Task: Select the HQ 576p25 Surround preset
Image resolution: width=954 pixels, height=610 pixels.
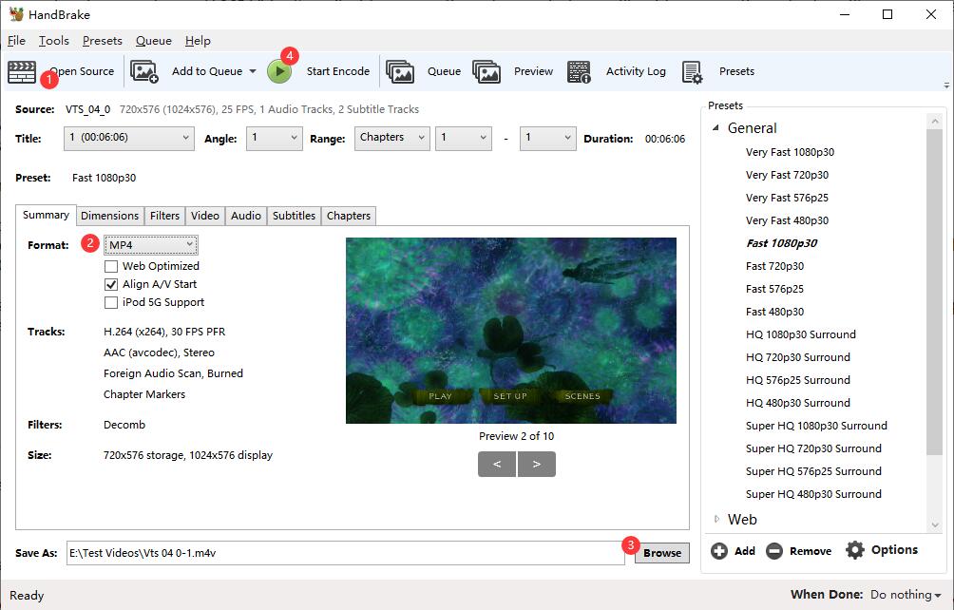Action: point(798,380)
